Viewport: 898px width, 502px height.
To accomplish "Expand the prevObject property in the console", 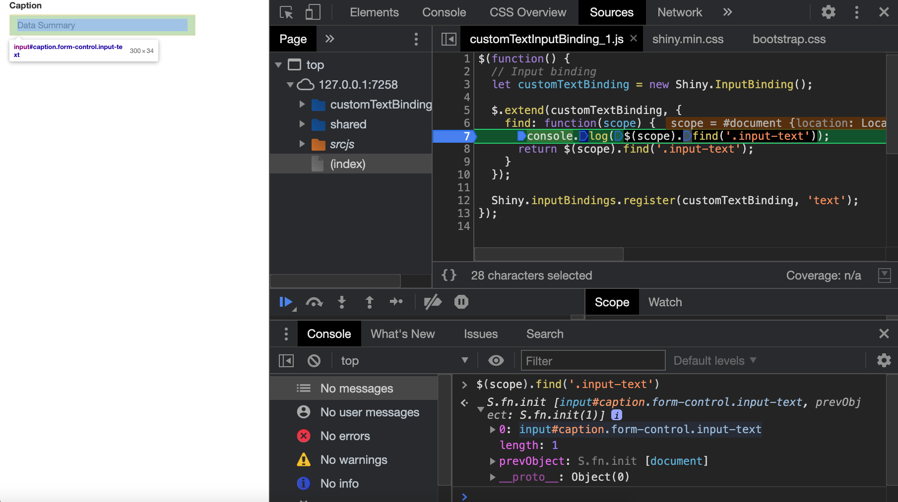I will pos(493,461).
